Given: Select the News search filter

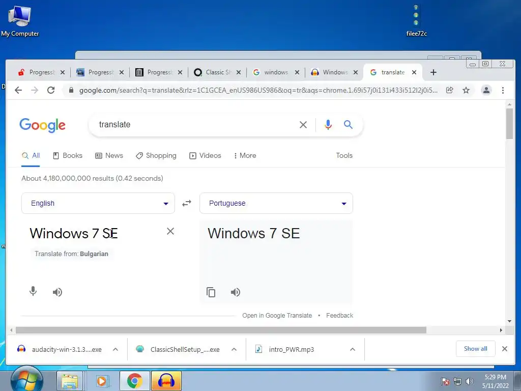Looking at the screenshot, I should (109, 156).
